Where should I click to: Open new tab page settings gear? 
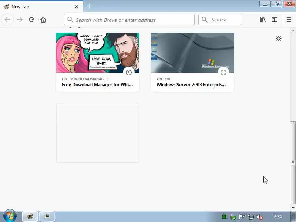point(279,38)
